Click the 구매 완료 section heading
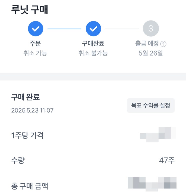The width and height of the screenshot is (186, 195). click(x=26, y=97)
